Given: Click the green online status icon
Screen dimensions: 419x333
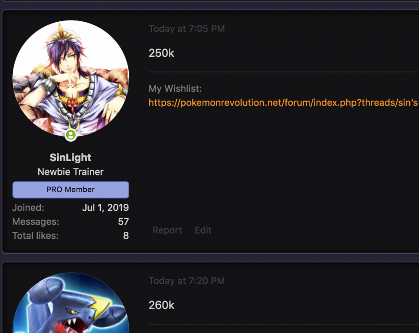Looking at the screenshot, I should click(71, 135).
